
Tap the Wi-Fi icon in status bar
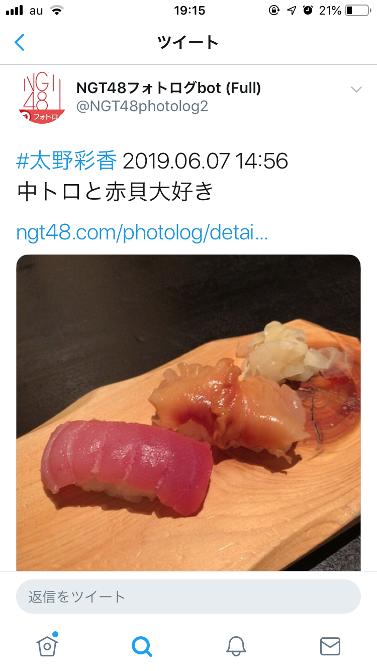click(x=57, y=11)
